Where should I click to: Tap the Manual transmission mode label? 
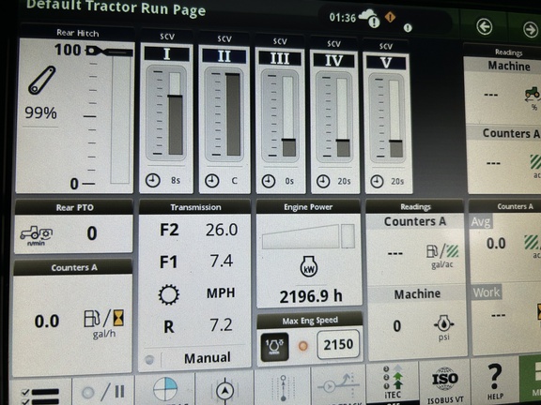(x=207, y=358)
